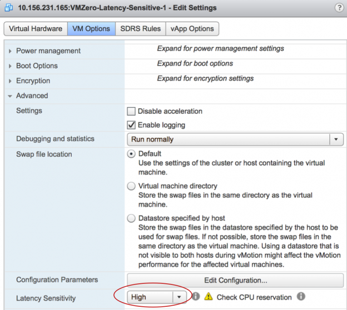
Task: Click the help question mark icon
Action: click(x=339, y=8)
